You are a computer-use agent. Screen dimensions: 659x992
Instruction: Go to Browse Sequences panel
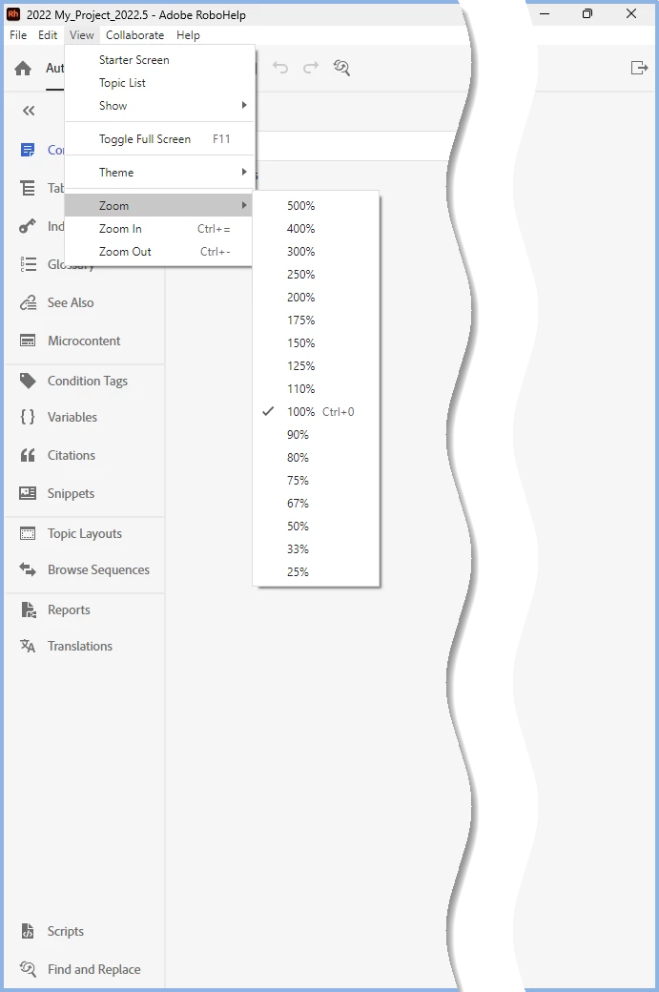point(98,569)
